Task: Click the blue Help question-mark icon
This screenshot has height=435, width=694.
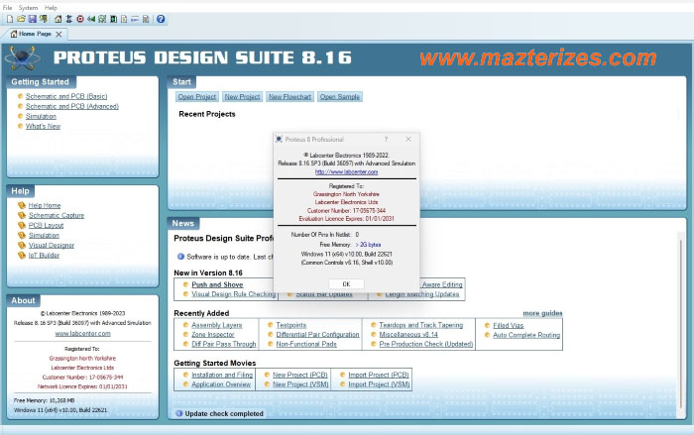Action: [x=161, y=19]
